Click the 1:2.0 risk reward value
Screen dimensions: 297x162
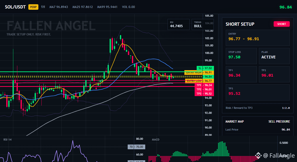(x=286, y=108)
